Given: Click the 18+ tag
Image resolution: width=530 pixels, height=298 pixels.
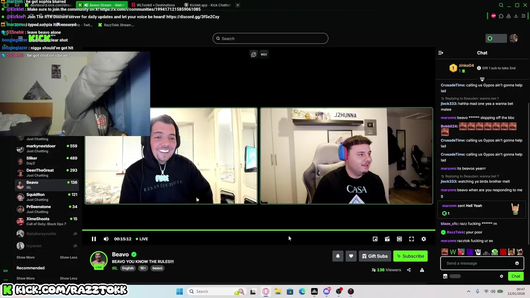Looking at the screenshot, I should click(x=143, y=268).
